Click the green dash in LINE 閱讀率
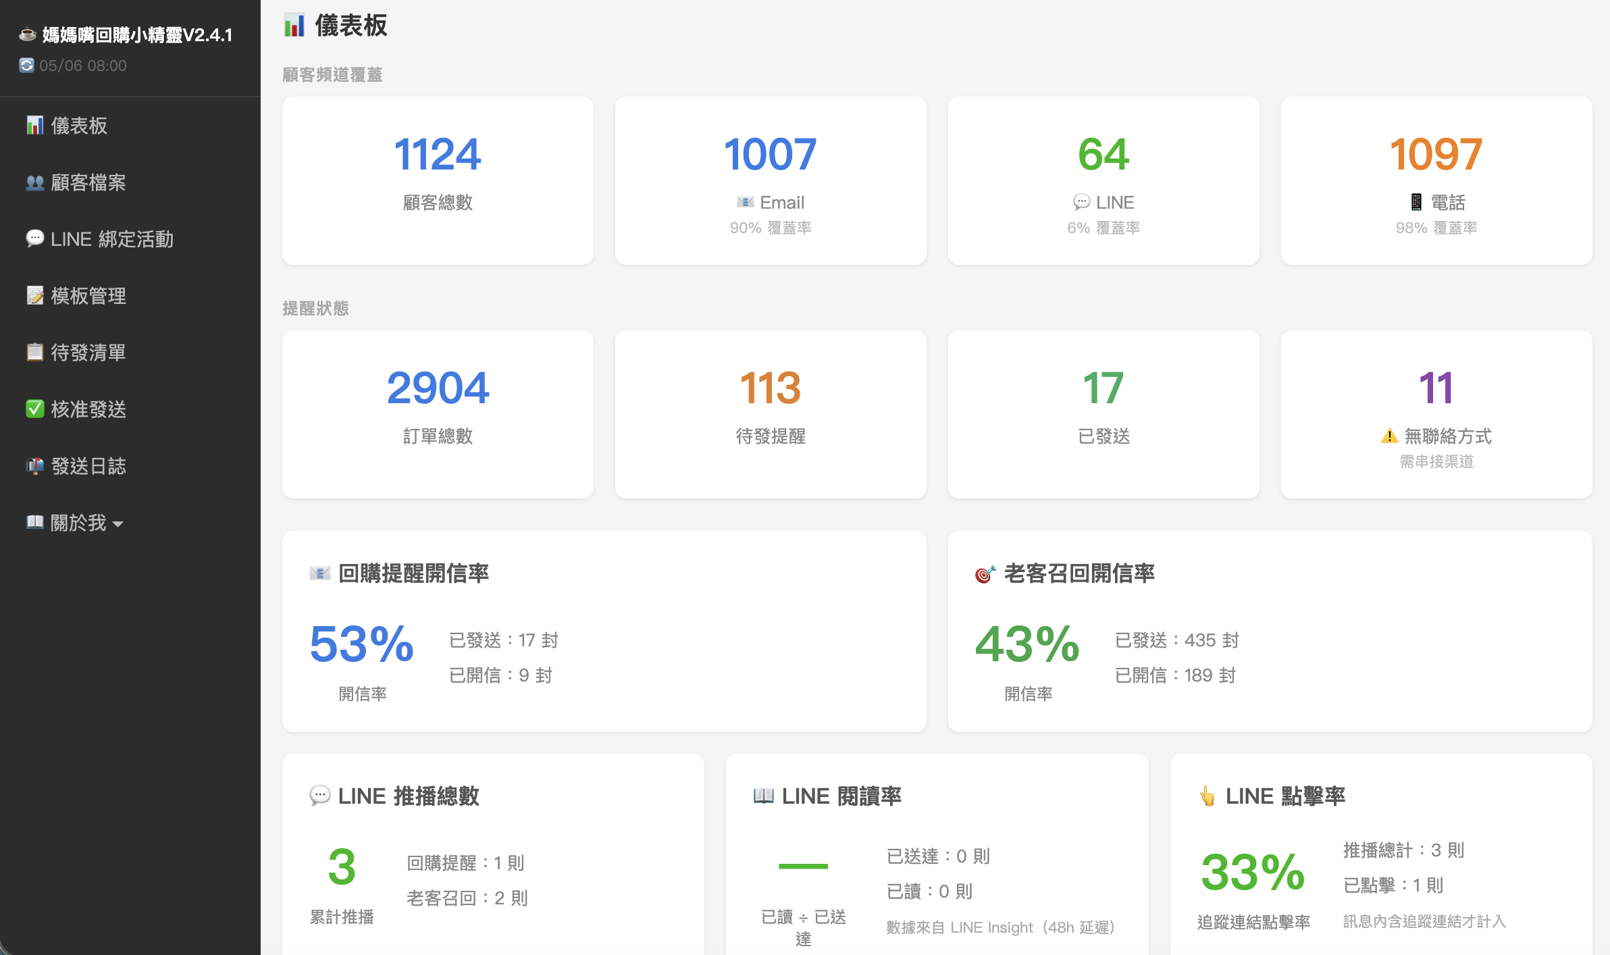This screenshot has width=1610, height=955. (803, 867)
